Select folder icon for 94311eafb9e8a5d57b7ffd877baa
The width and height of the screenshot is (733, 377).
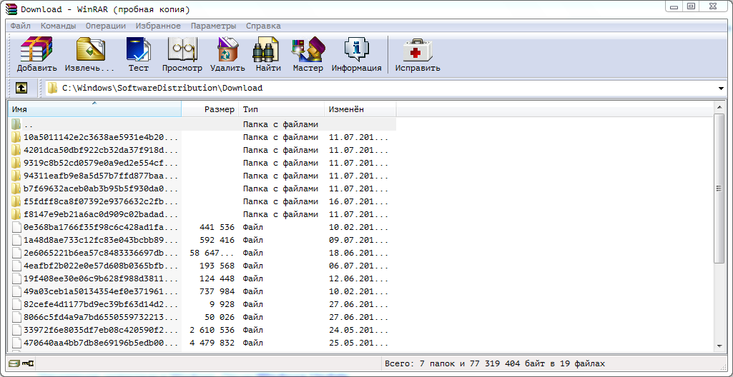[16, 176]
